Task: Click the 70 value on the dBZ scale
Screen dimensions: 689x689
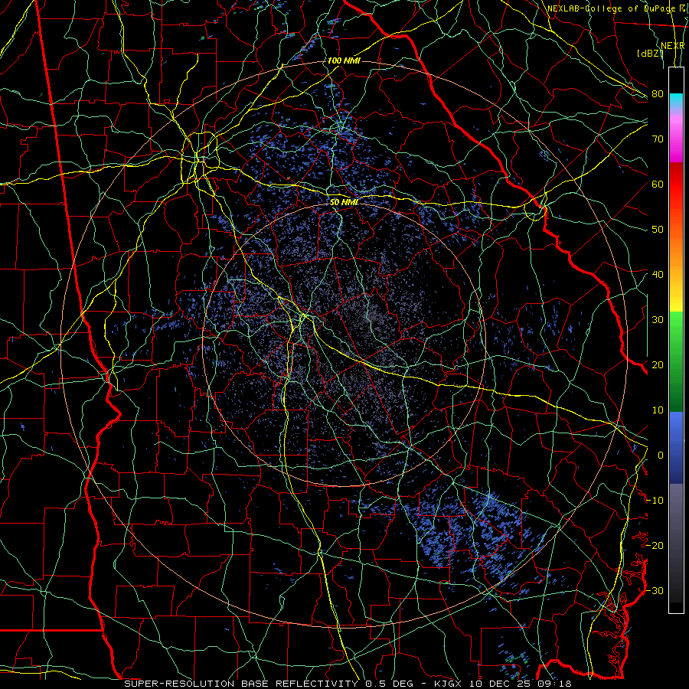Action: tap(658, 139)
